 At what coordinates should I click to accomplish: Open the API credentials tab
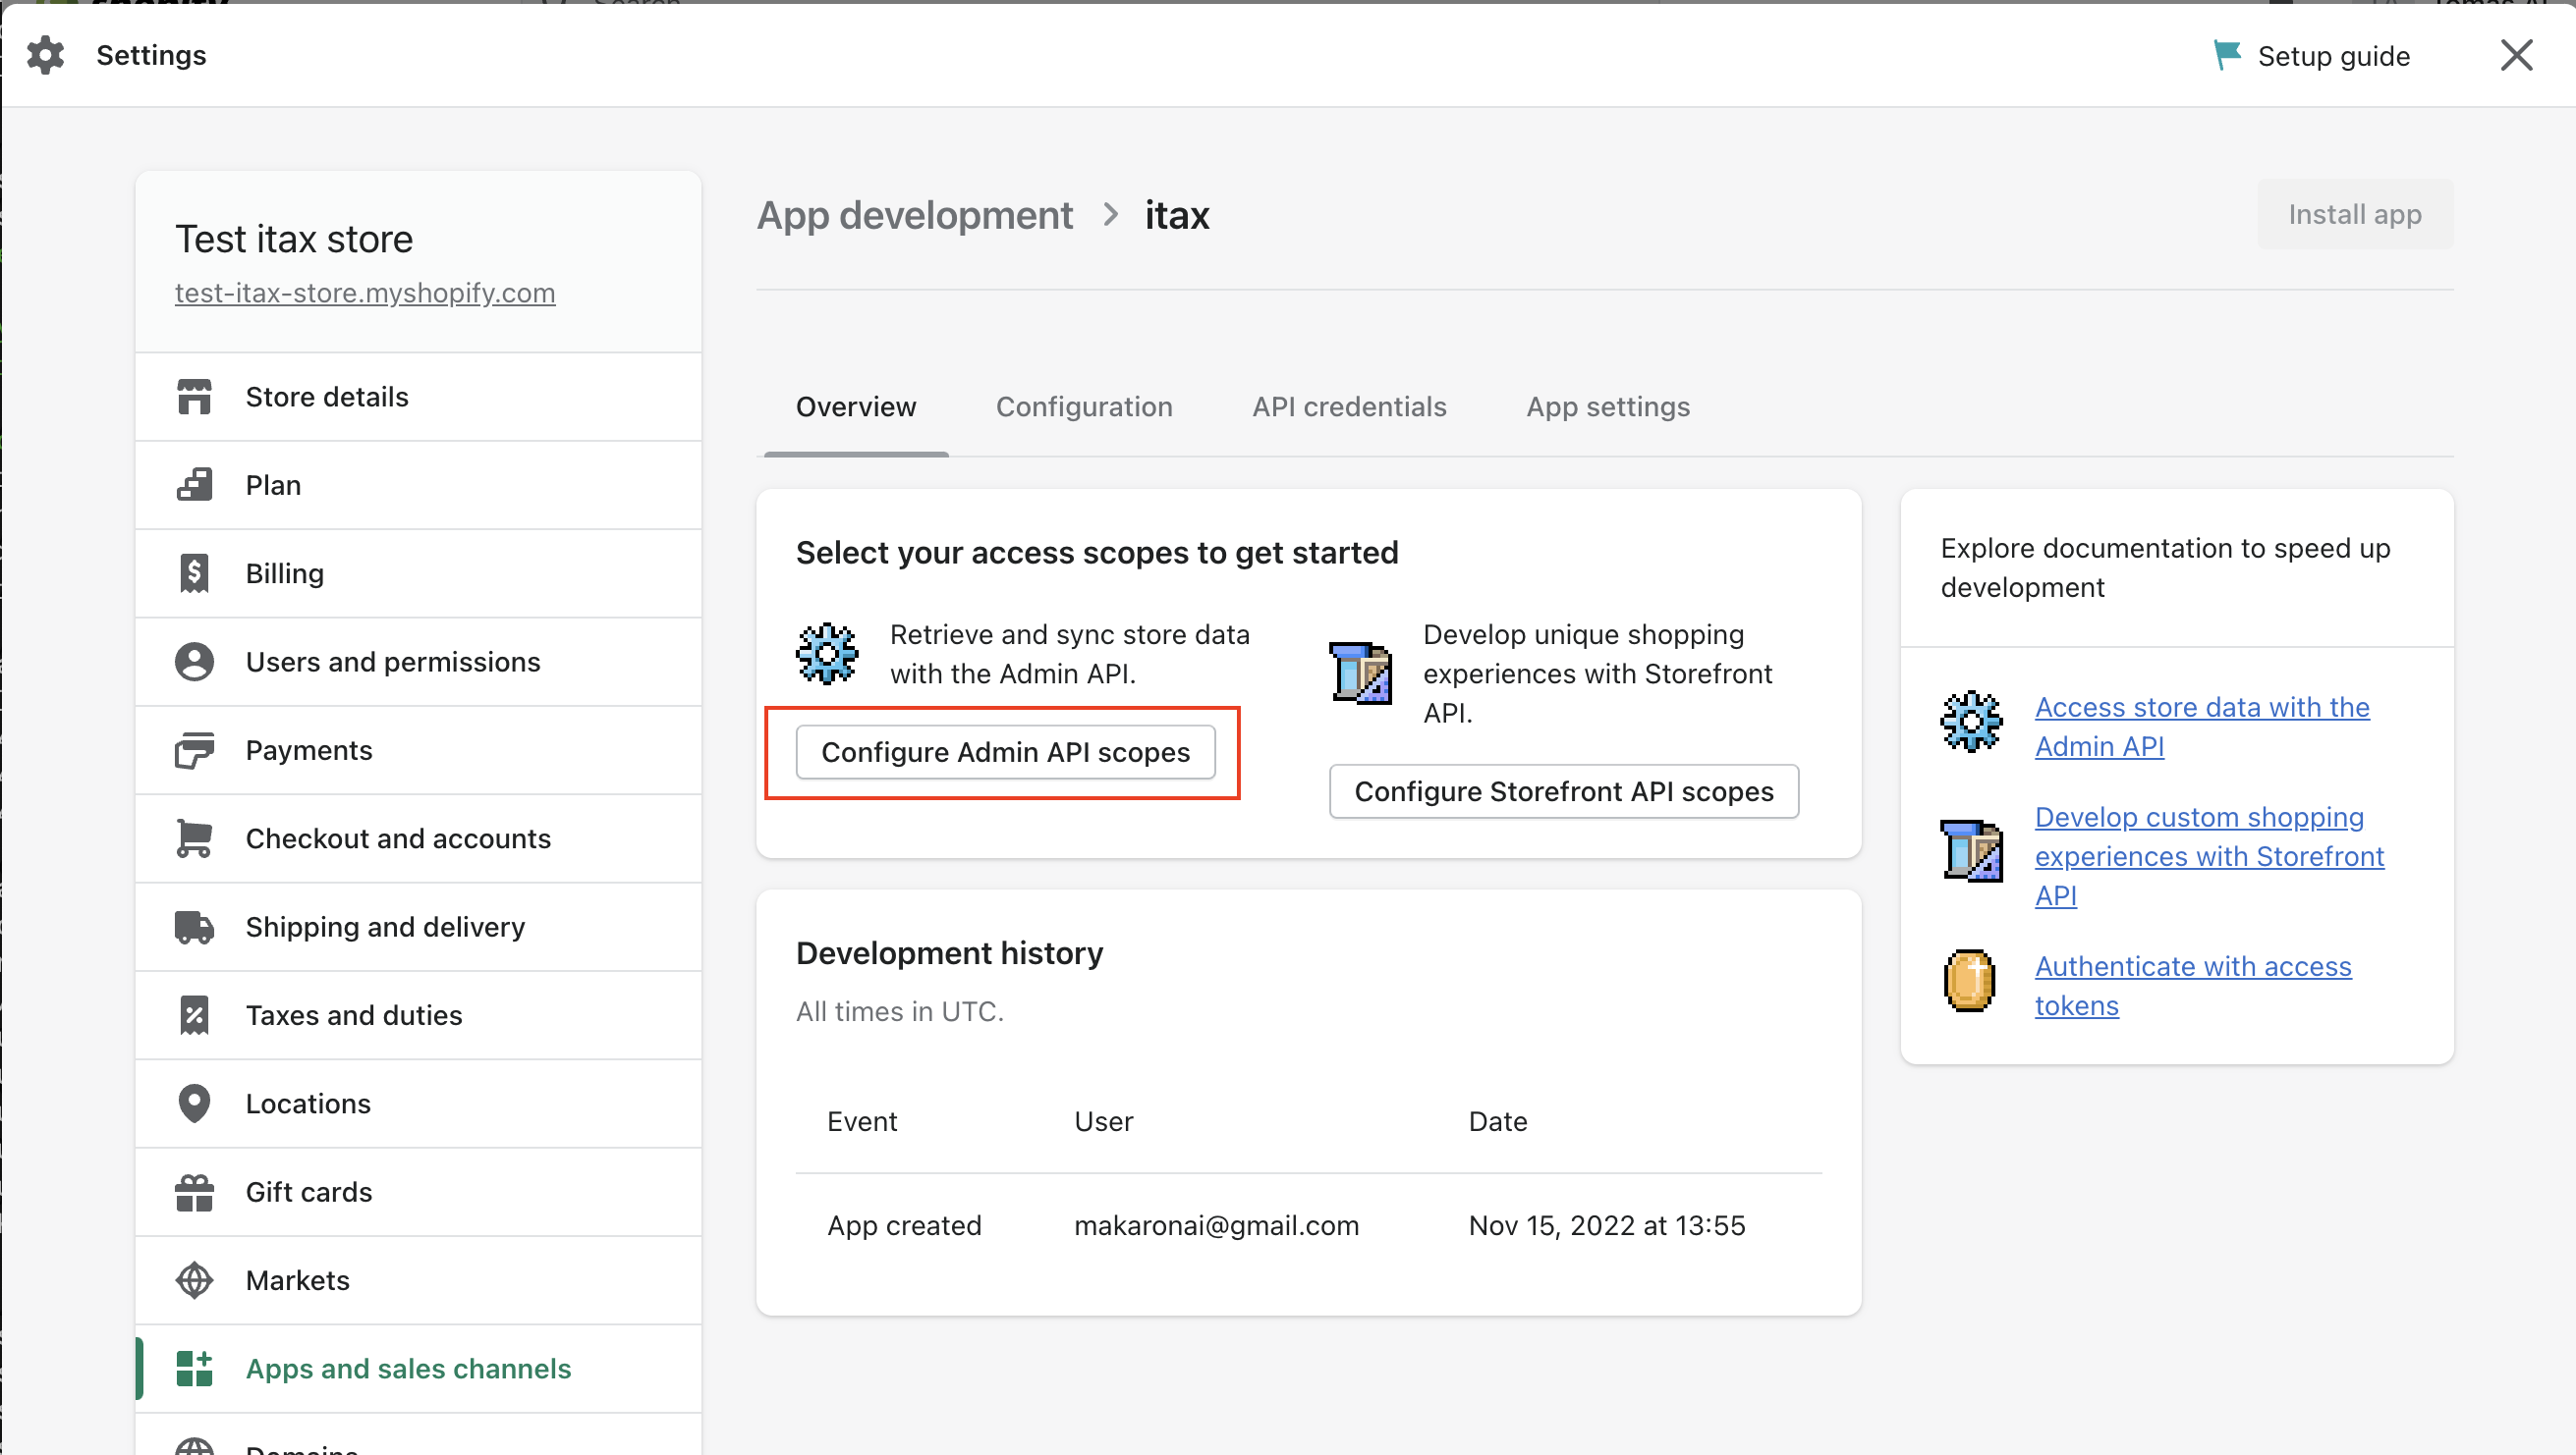(1349, 406)
